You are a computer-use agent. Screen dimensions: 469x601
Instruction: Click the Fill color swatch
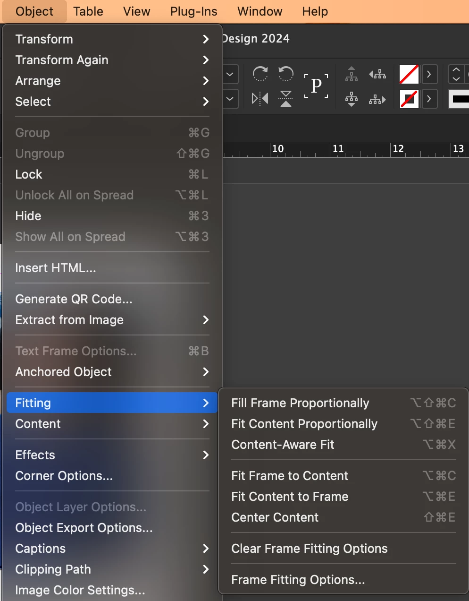point(409,74)
